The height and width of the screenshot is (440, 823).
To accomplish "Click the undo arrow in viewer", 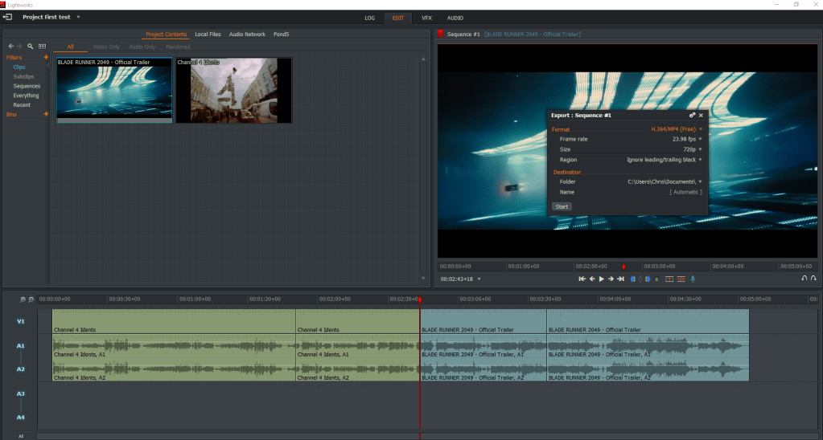I will [804, 279].
